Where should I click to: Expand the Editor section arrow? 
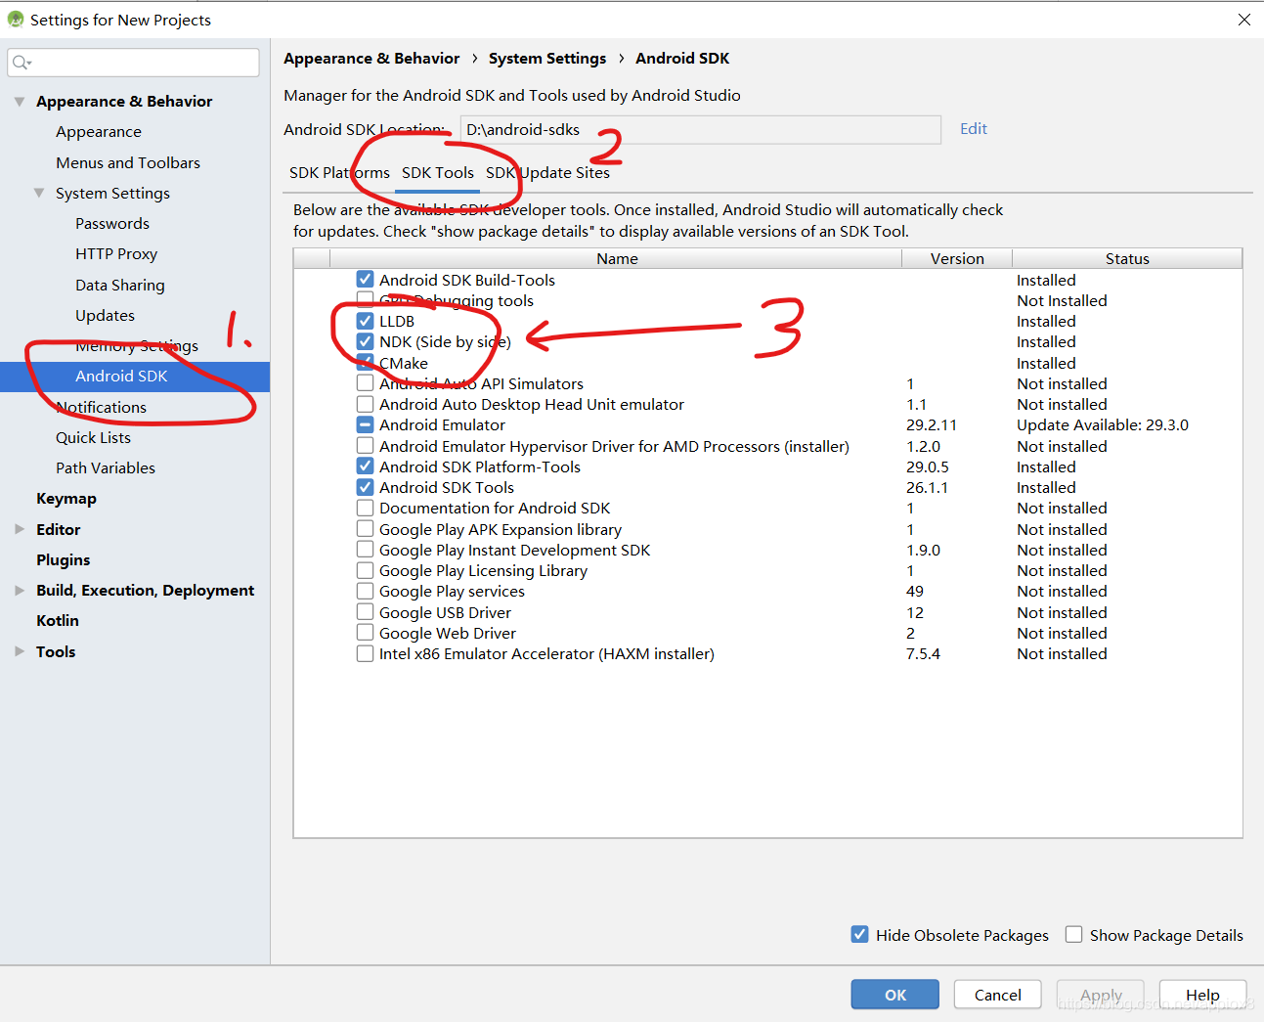click(20, 529)
